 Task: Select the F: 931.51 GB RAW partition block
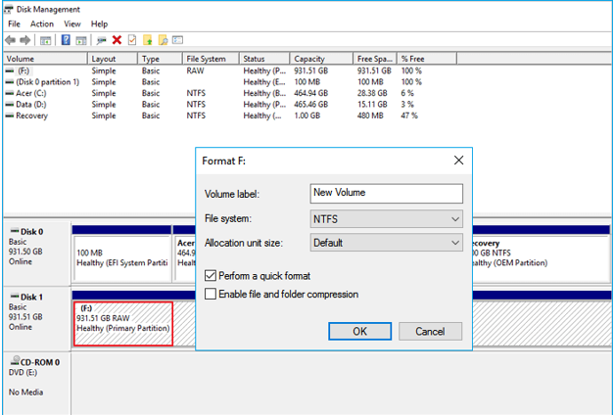[123, 324]
